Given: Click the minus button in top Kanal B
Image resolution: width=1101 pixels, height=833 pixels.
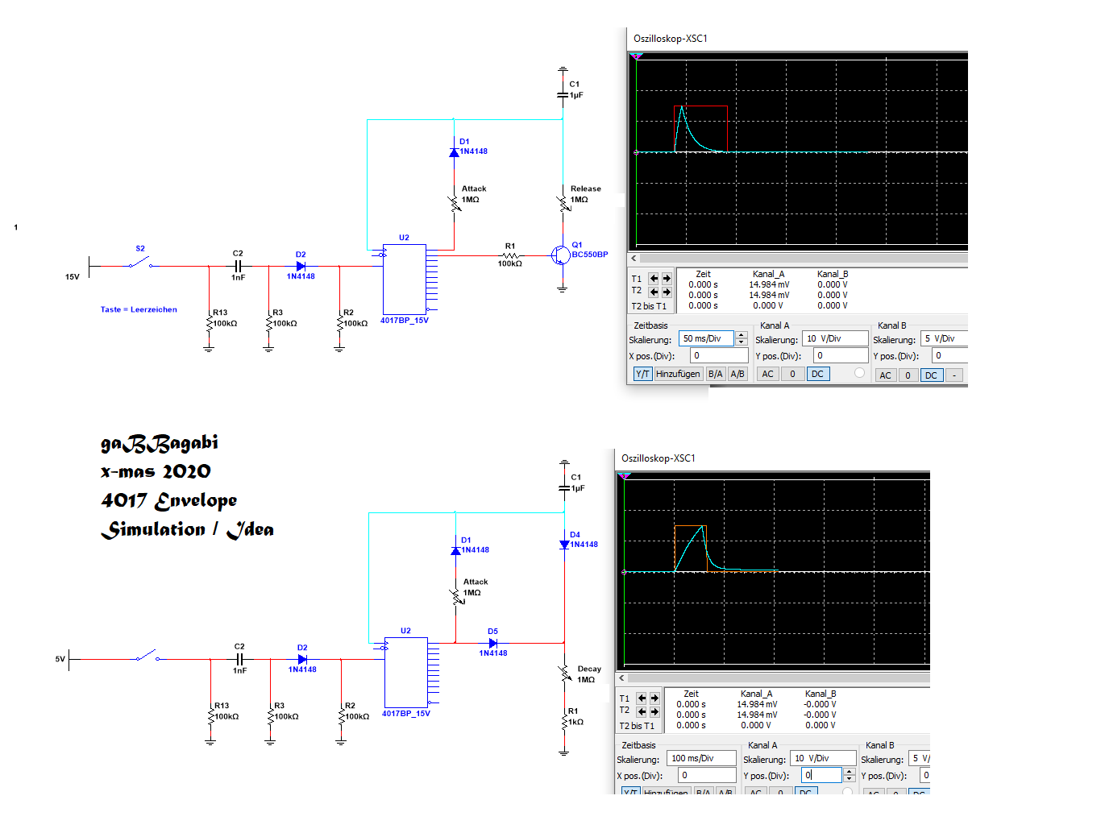Looking at the screenshot, I should [x=954, y=375].
